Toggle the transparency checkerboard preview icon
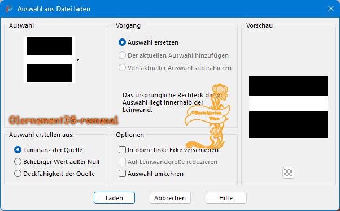The image size is (340, 211). 288,173
